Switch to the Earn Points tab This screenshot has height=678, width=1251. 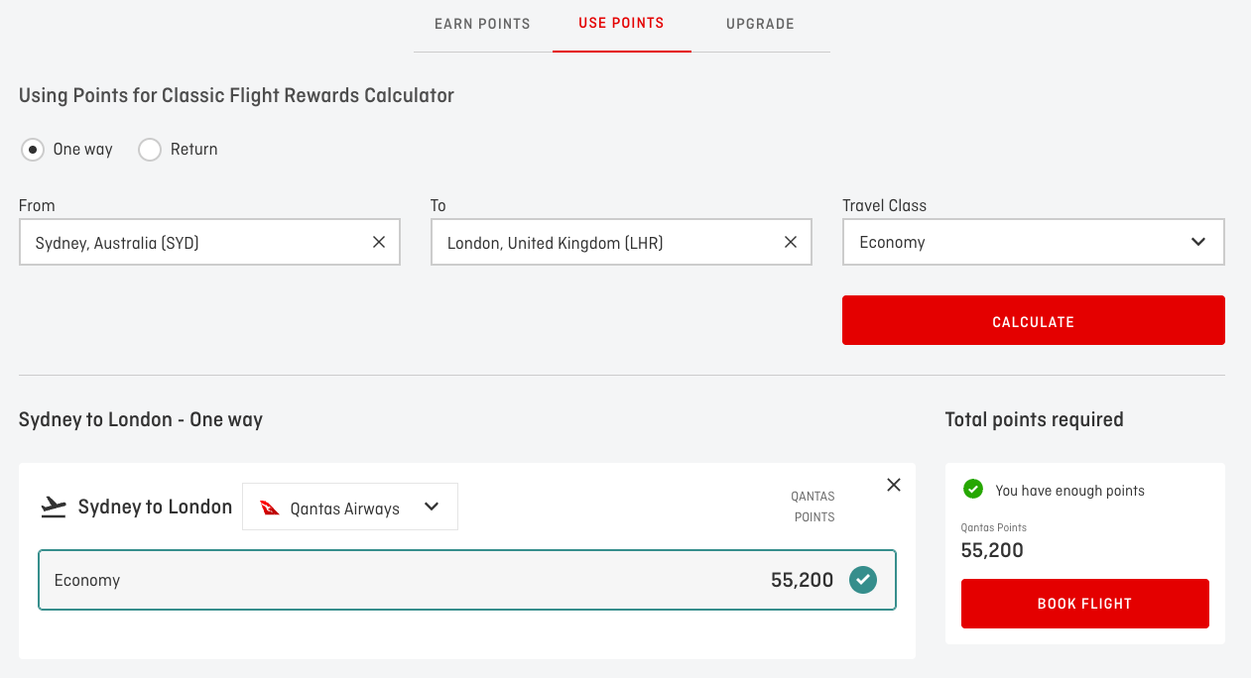tap(482, 24)
